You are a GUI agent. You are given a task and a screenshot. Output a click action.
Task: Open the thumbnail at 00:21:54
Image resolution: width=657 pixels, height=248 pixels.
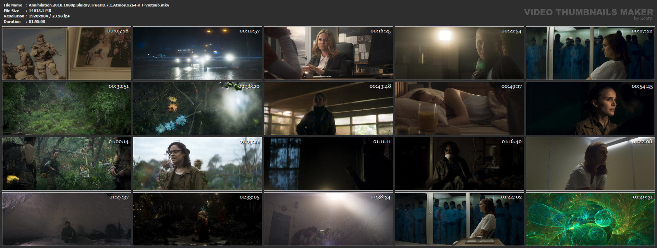pyautogui.click(x=459, y=53)
